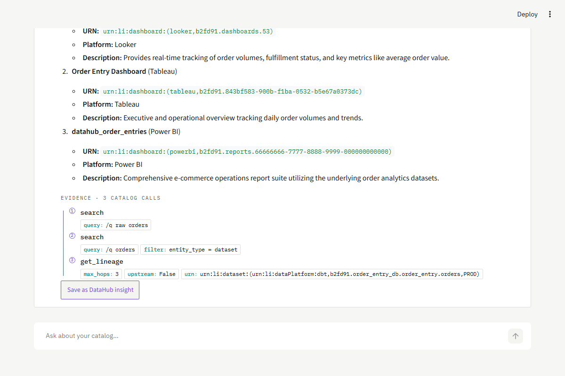Click the Deploy button
The image size is (565, 376).
tap(527, 14)
